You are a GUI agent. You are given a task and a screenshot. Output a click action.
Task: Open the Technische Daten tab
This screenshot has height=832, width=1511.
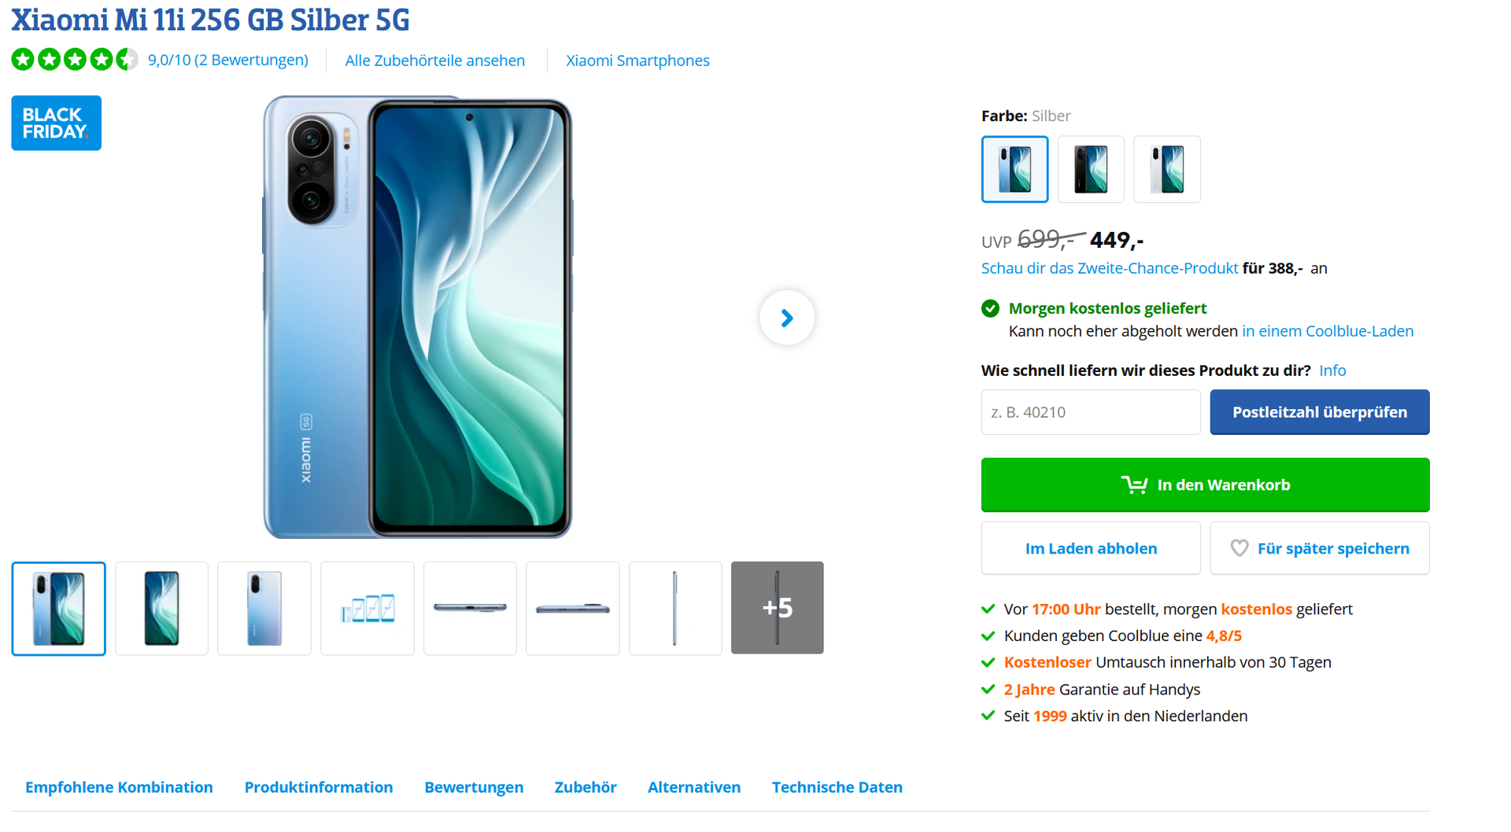coord(837,787)
